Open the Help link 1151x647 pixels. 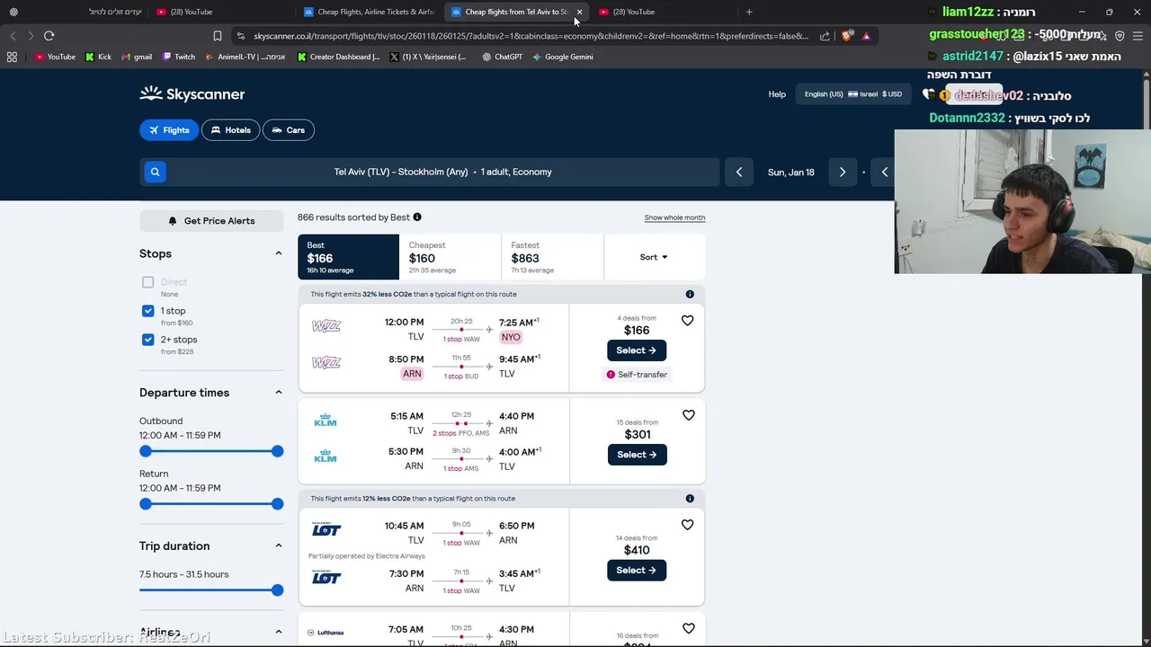pyautogui.click(x=777, y=94)
